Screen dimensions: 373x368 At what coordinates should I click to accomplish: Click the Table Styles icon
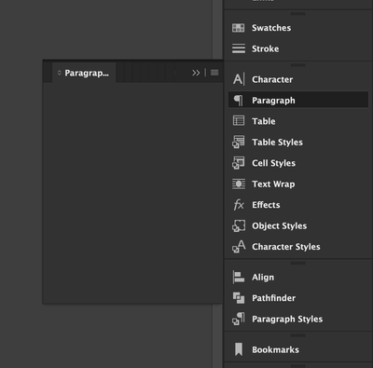click(239, 142)
